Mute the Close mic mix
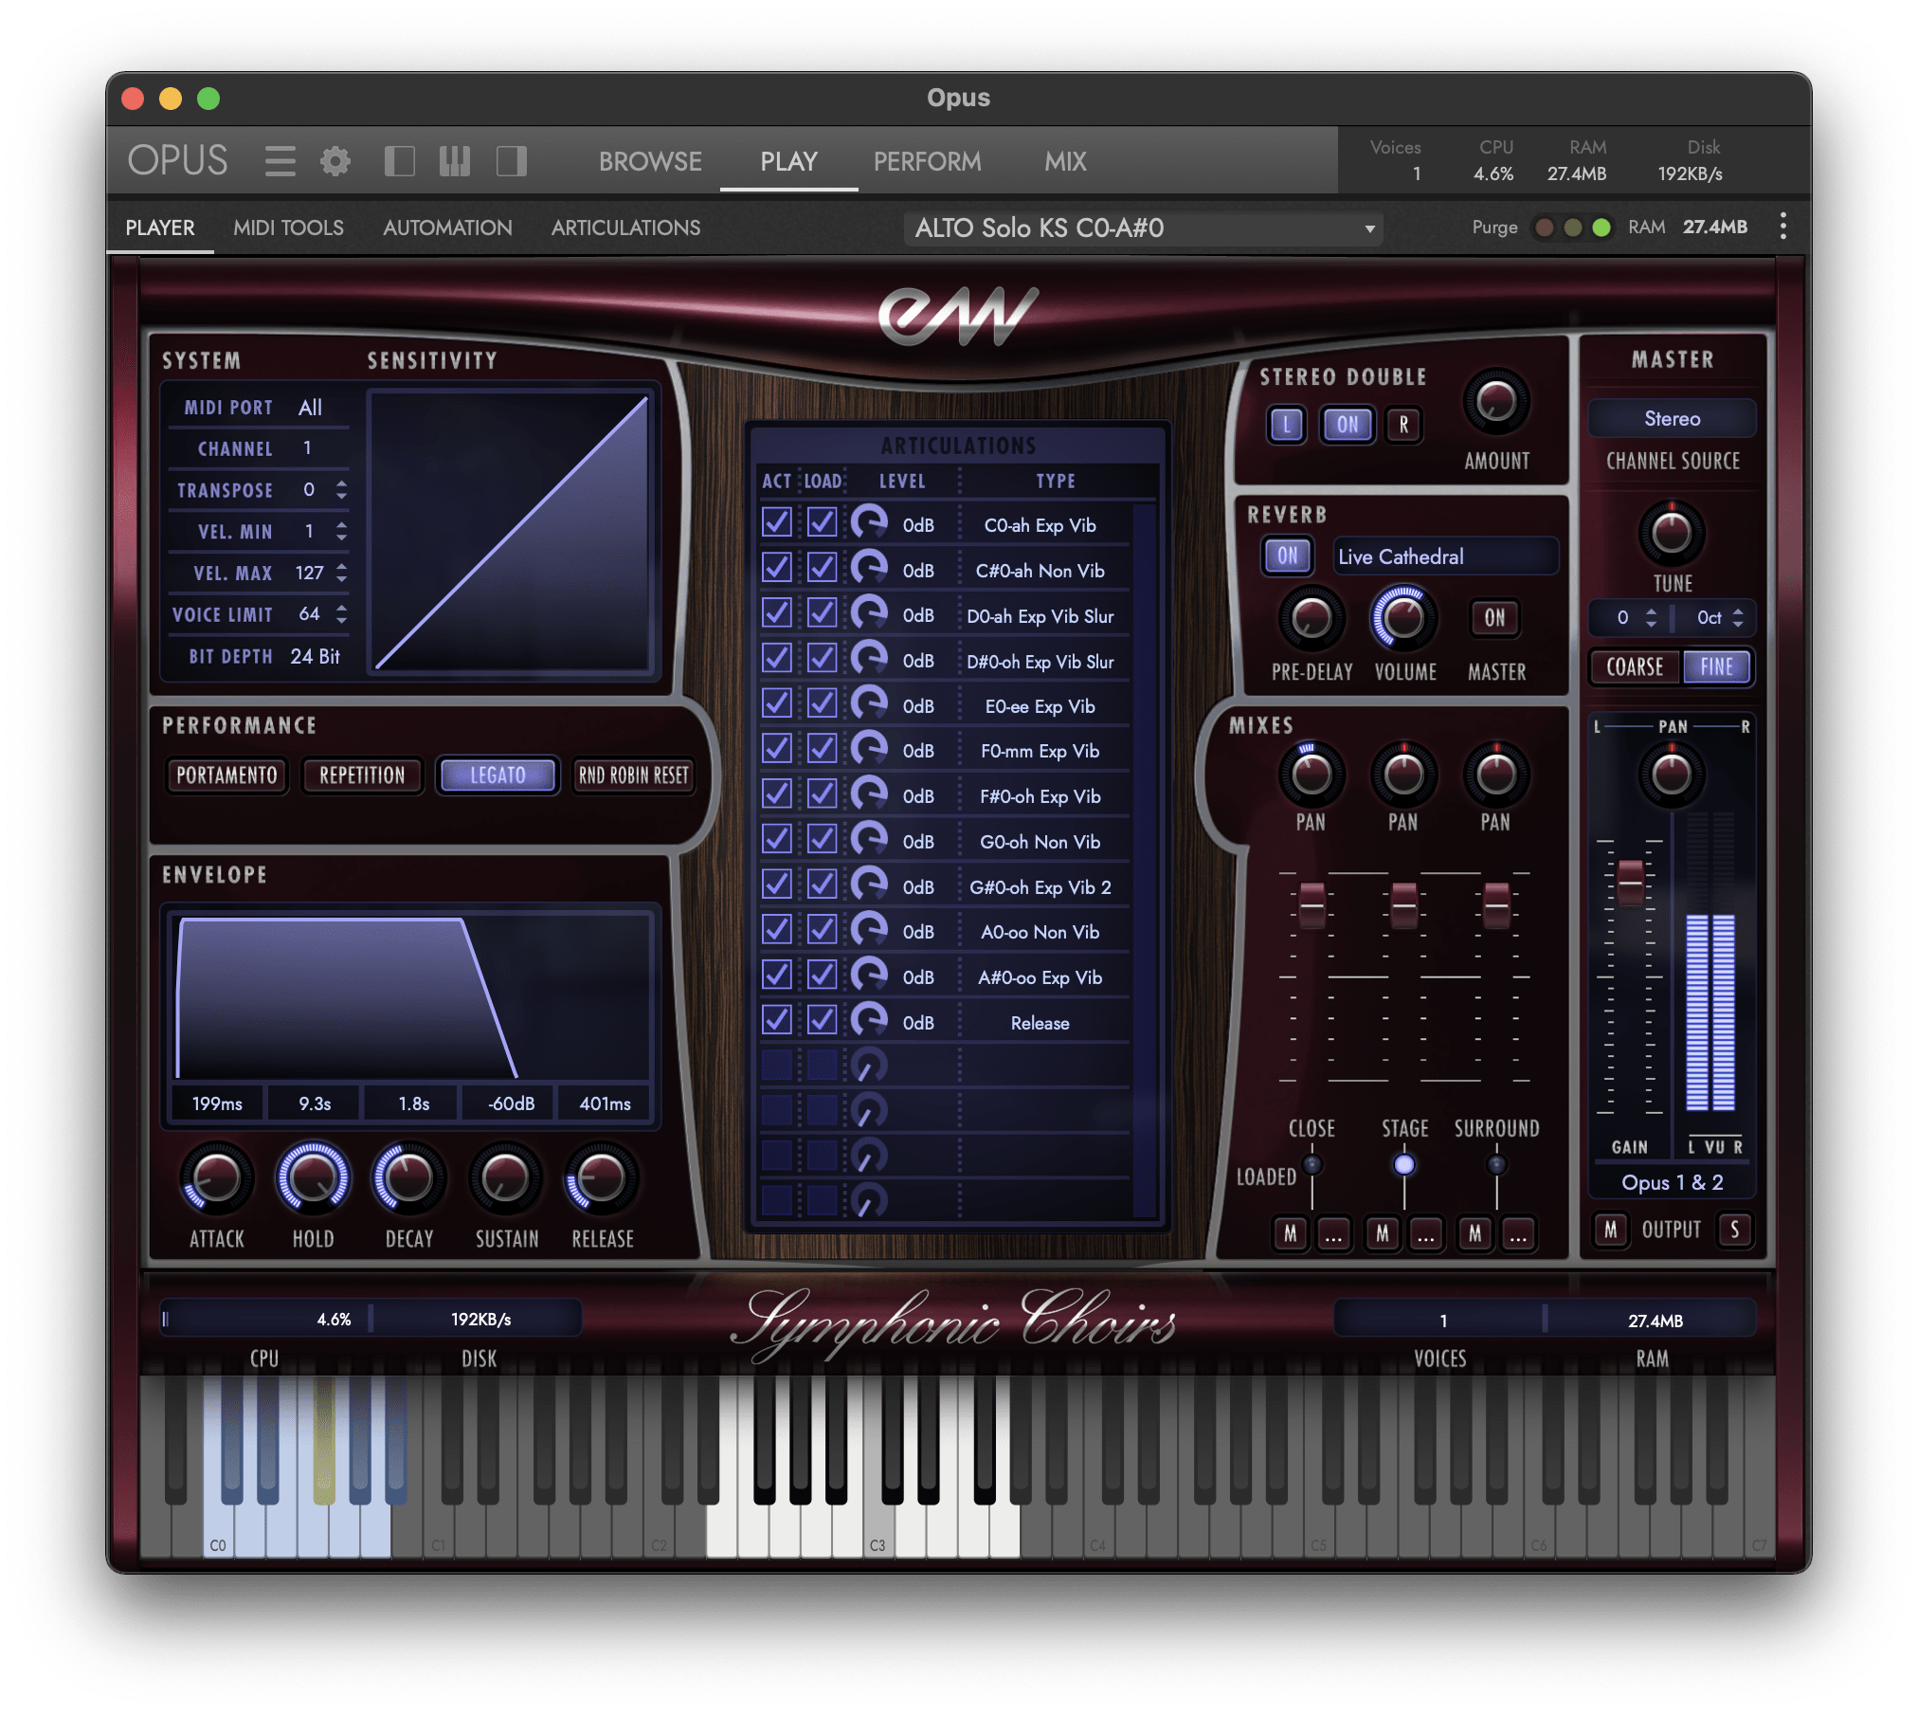The height and width of the screenshot is (1714, 1918). click(x=1290, y=1233)
